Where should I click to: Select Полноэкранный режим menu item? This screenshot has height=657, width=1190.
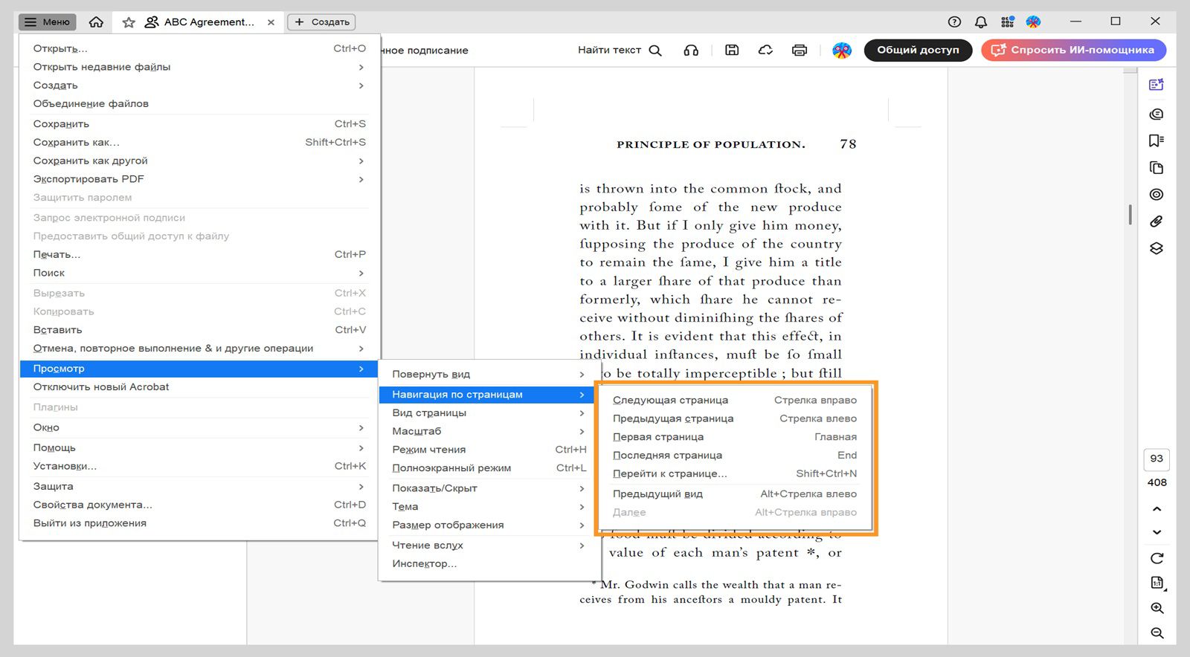tap(489, 468)
